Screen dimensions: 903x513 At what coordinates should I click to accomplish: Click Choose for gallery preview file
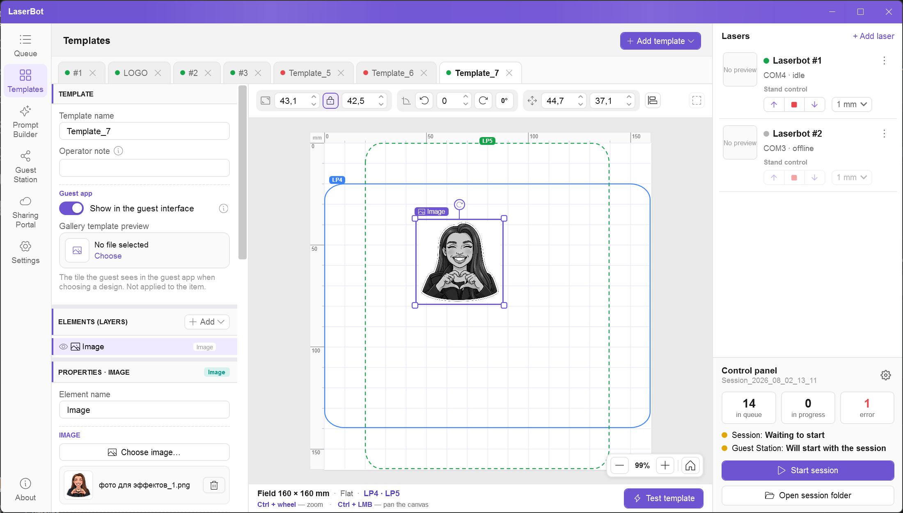coord(108,256)
